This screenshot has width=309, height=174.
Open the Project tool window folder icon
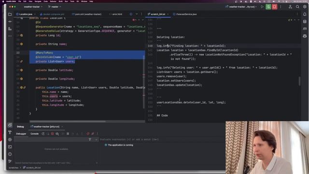[10, 14]
